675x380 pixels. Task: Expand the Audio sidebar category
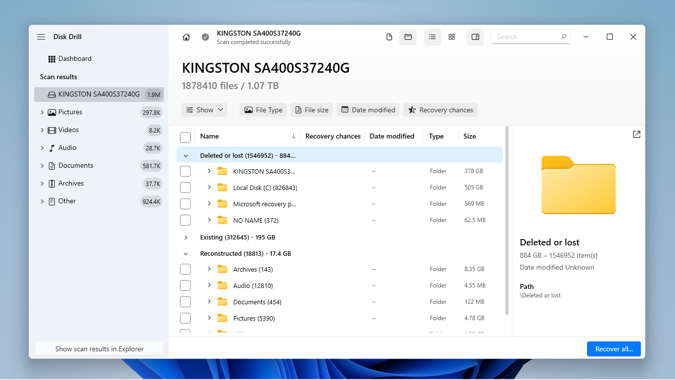42,148
